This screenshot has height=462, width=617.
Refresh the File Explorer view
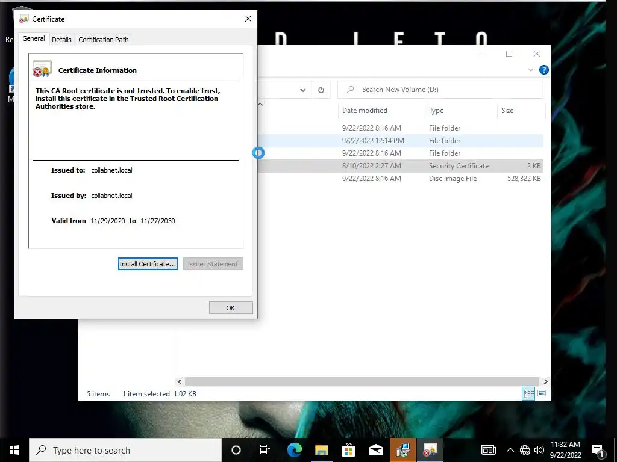tap(321, 90)
